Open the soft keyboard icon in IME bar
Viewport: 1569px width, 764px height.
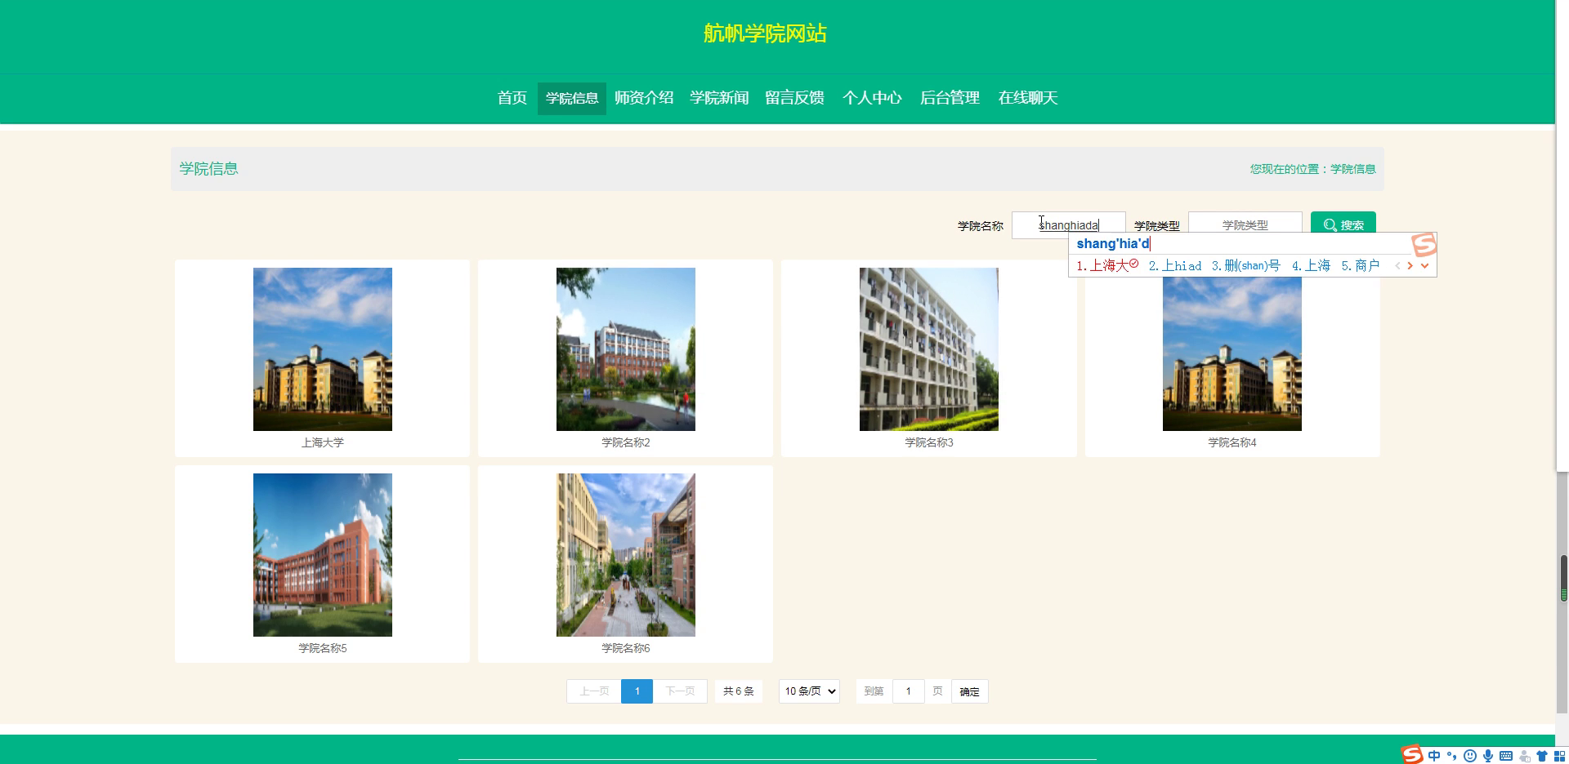1506,756
